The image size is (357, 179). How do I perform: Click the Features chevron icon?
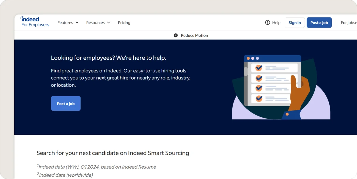point(77,22)
